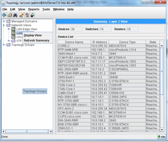Image resolution: width=168 pixels, height=142 pixels.
Task: Expand the VTP tree node
Action: [x=9, y=41]
